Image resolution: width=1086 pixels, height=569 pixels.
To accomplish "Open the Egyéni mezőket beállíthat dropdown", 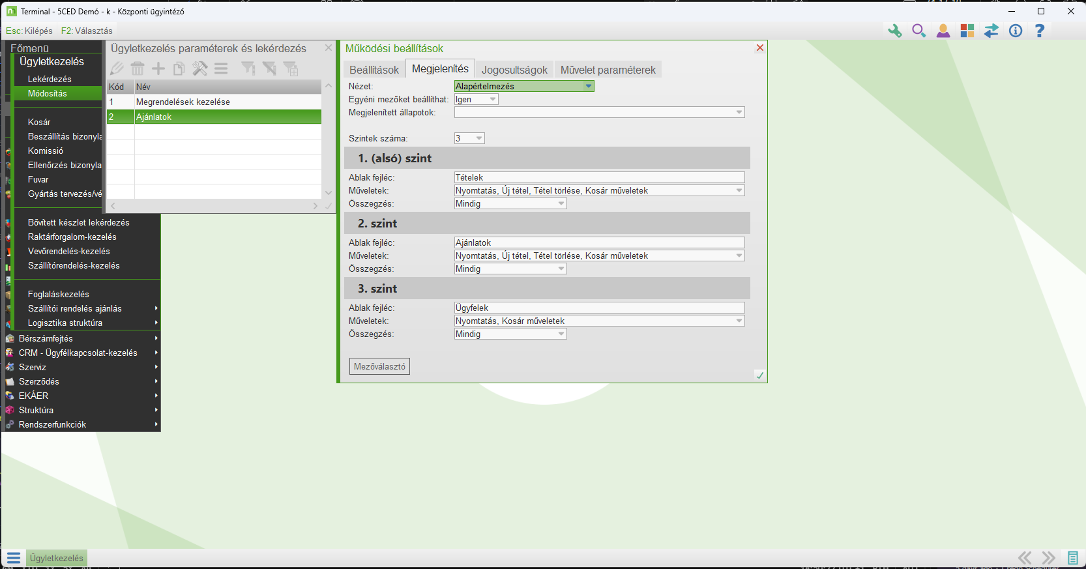I will pos(493,99).
